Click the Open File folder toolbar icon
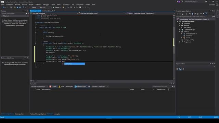This screenshot has height=123, width=219. (x=15, y=8)
